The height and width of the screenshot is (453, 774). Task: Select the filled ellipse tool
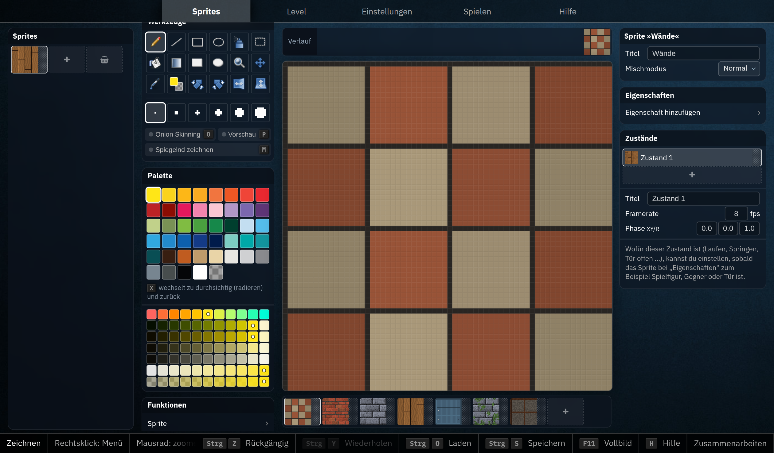218,63
